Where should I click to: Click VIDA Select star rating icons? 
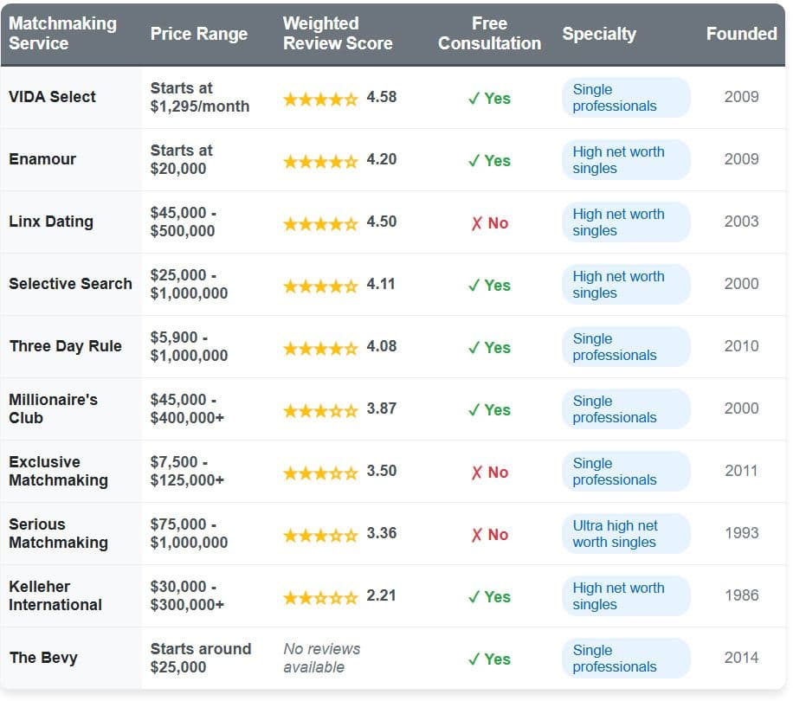click(x=320, y=99)
